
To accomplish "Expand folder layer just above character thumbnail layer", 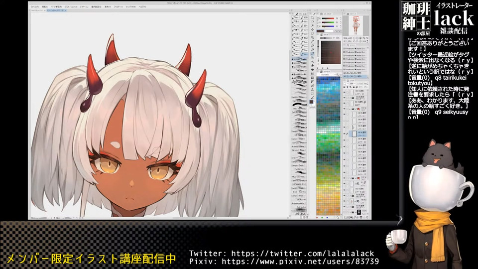I will pyautogui.click(x=350, y=196).
